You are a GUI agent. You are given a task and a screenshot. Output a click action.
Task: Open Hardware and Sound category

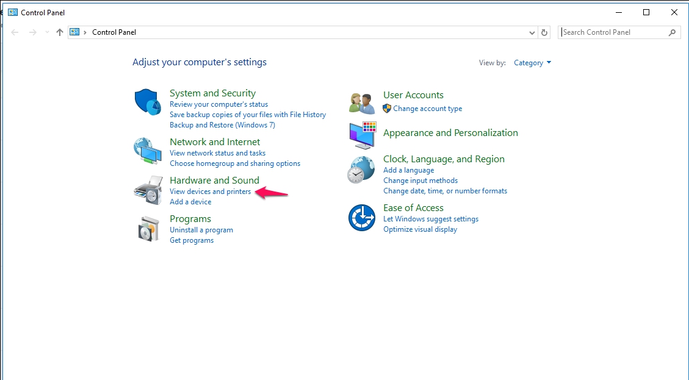click(x=214, y=180)
